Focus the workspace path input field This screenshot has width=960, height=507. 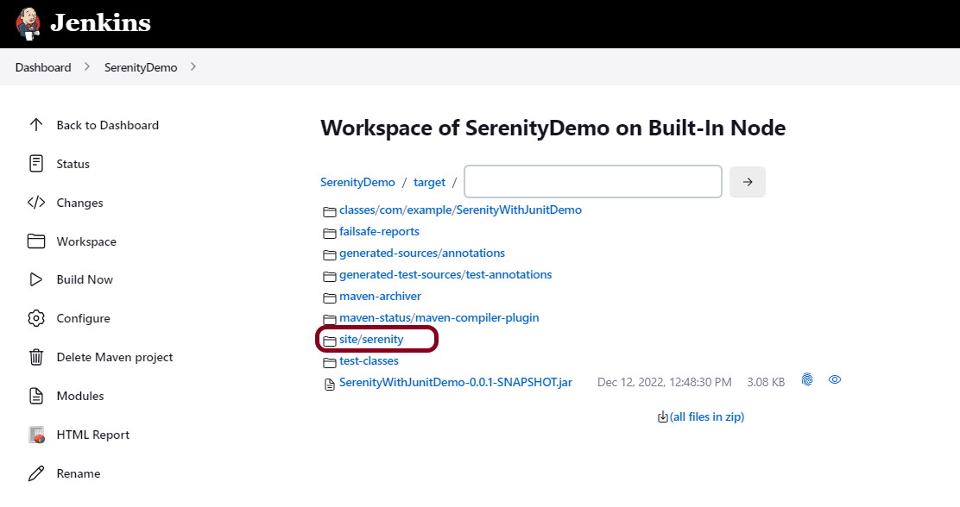tap(592, 182)
